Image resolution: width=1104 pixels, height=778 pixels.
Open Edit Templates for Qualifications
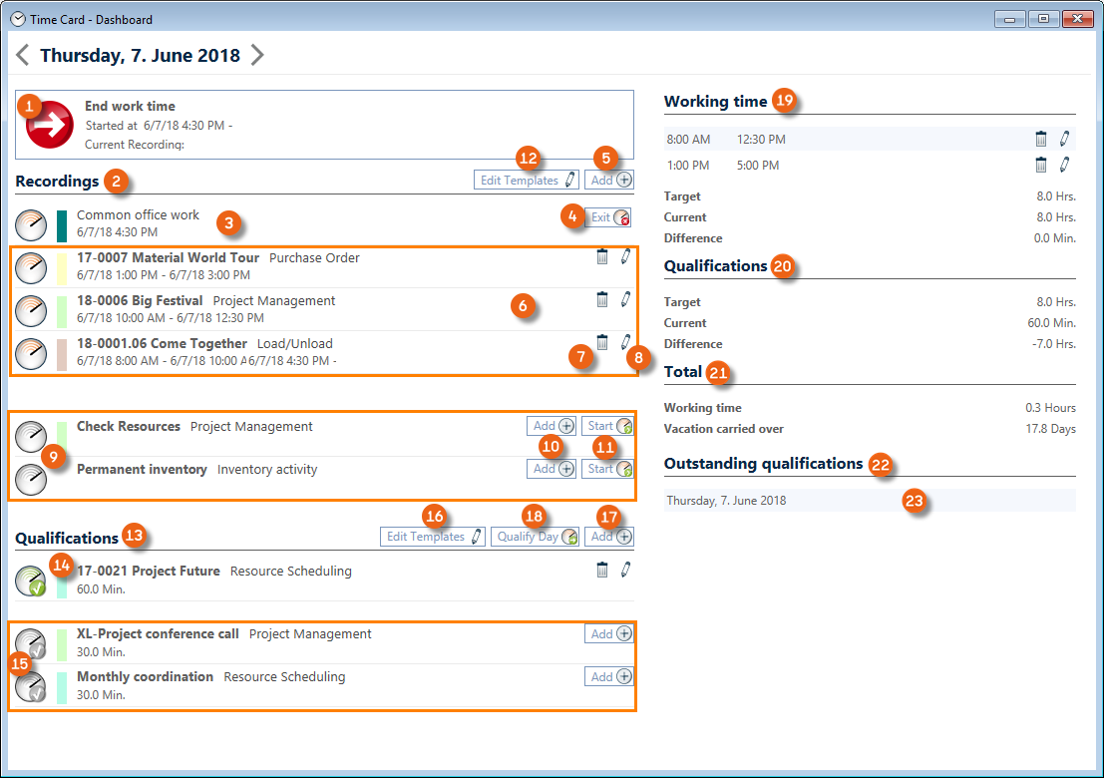point(433,537)
